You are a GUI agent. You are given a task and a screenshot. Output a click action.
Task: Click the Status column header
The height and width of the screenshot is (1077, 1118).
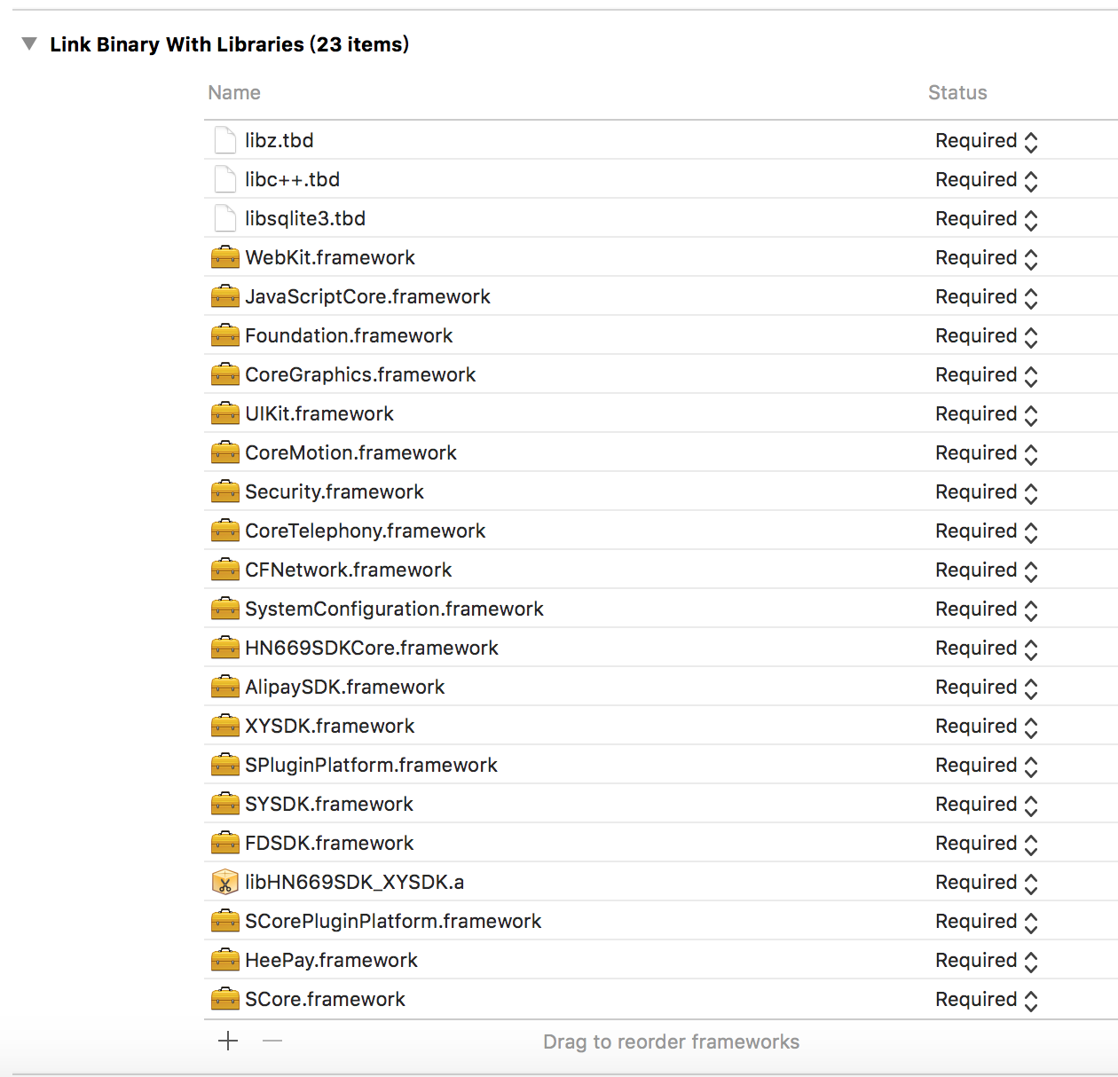point(957,92)
